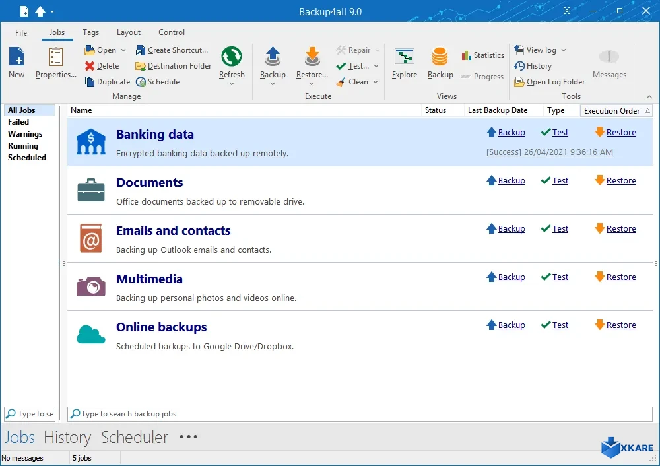This screenshot has width=660, height=466.
Task: Open the File menu
Action: pos(21,33)
